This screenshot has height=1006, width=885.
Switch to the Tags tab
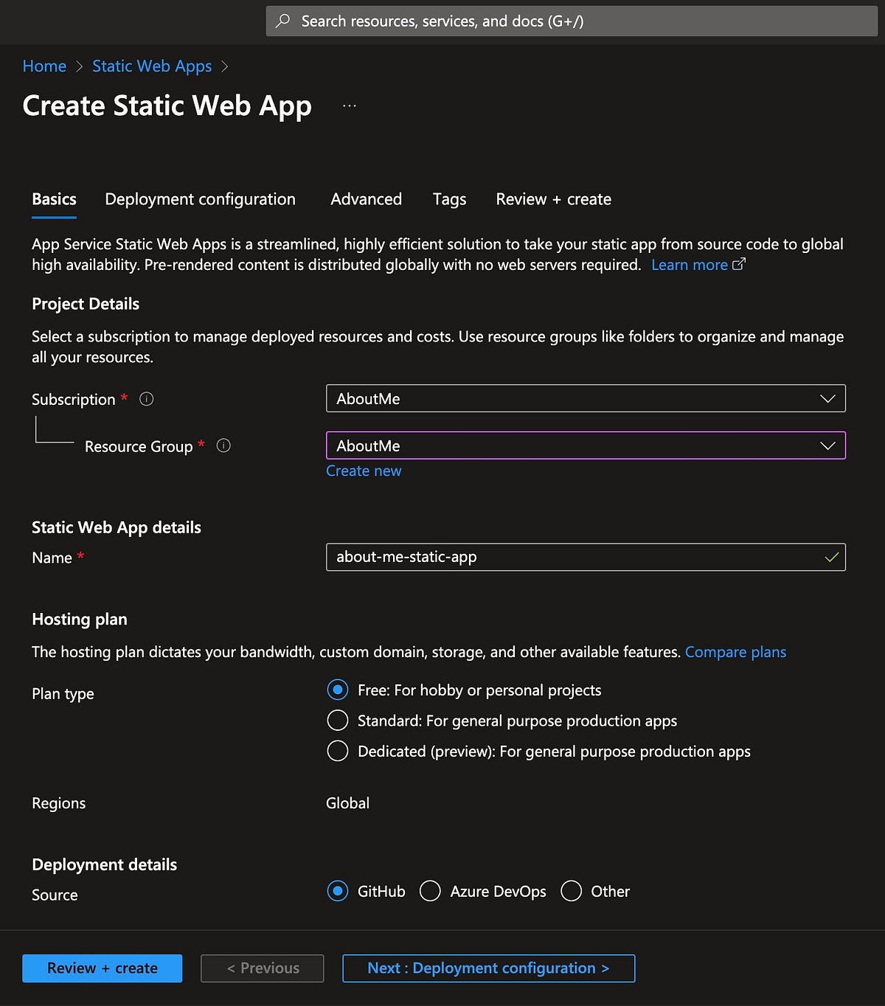coord(448,199)
